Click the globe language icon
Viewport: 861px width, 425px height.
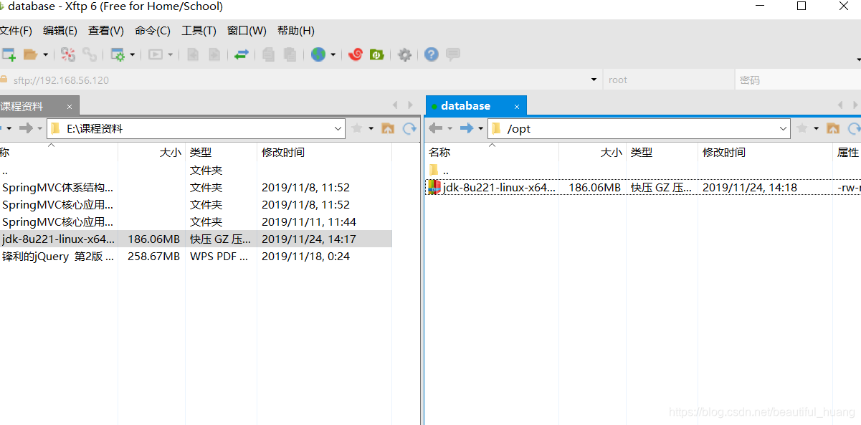318,54
